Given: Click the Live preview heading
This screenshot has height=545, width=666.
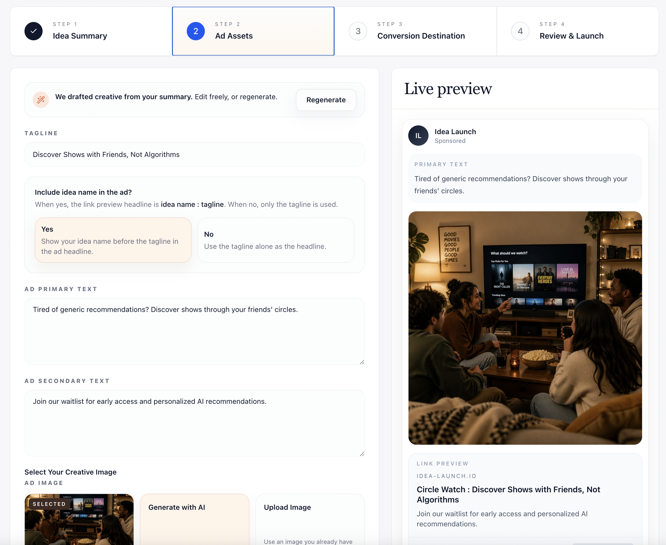Looking at the screenshot, I should (x=448, y=88).
